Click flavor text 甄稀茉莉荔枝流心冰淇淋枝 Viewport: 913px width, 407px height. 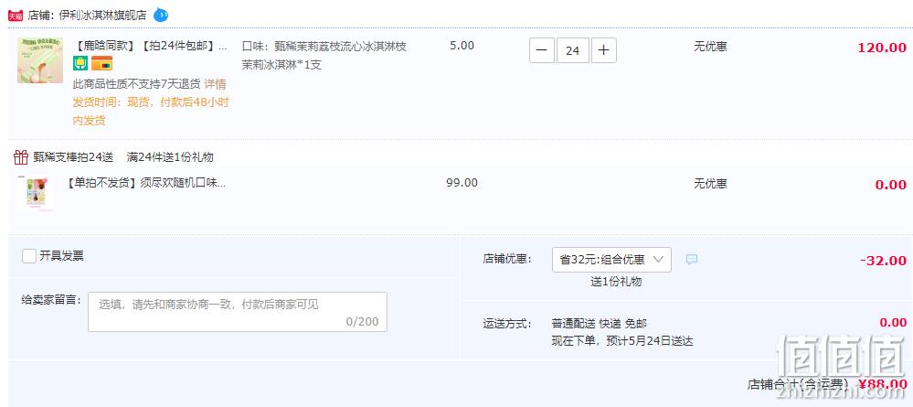[x=340, y=47]
